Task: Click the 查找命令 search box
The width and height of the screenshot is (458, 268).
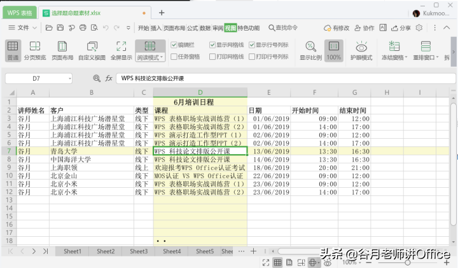Action: click(283, 28)
